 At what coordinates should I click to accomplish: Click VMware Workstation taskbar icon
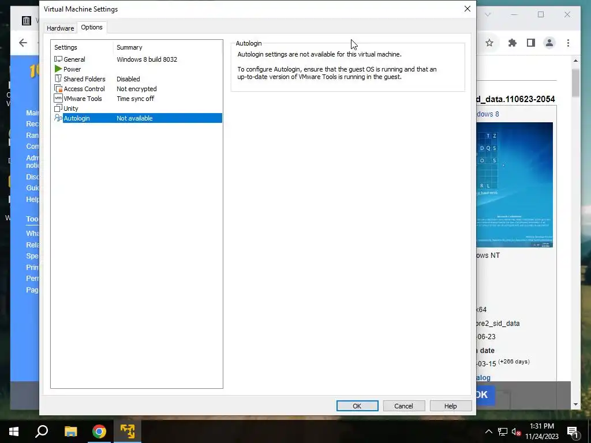click(x=128, y=431)
